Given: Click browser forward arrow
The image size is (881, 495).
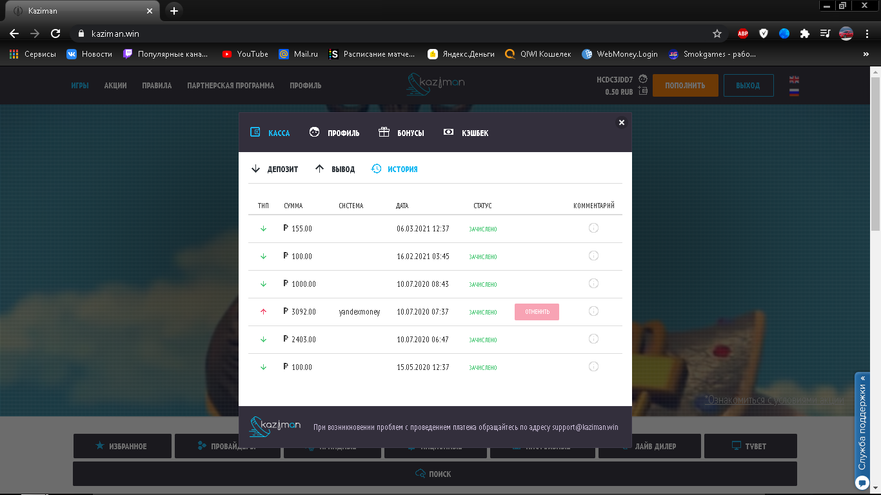Looking at the screenshot, I should 35,34.
